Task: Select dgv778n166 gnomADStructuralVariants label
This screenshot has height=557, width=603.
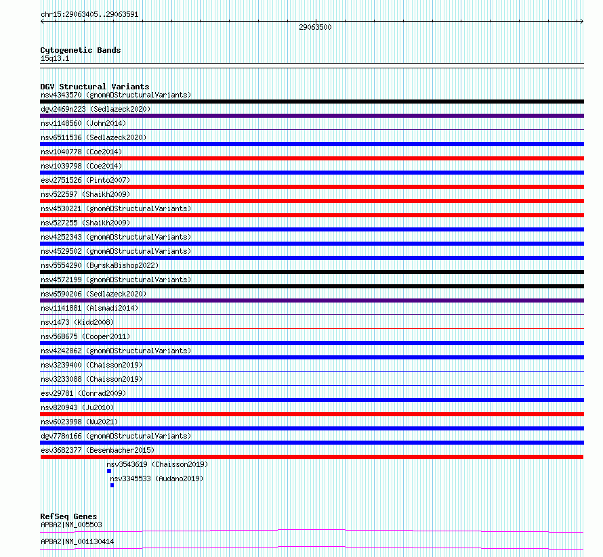Action: [x=116, y=436]
